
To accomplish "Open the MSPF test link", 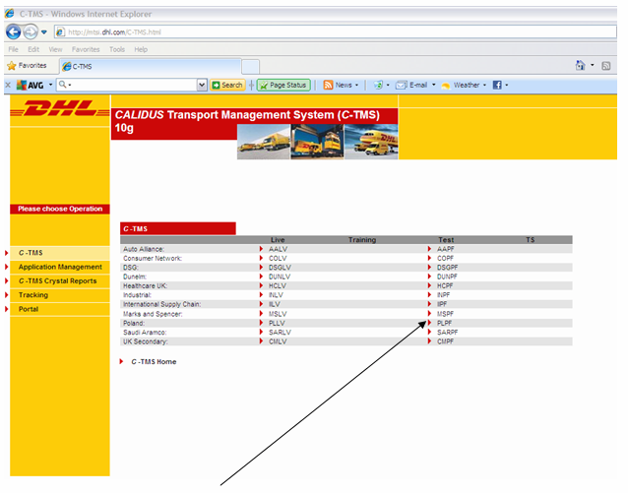I will click(445, 314).
